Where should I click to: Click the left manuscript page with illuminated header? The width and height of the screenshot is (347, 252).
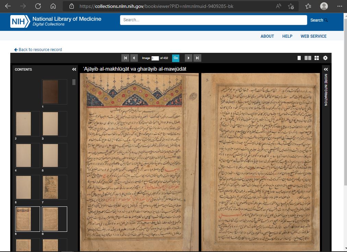pyautogui.click(x=139, y=162)
